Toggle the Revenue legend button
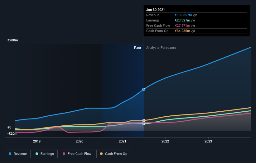 pyautogui.click(x=18, y=154)
